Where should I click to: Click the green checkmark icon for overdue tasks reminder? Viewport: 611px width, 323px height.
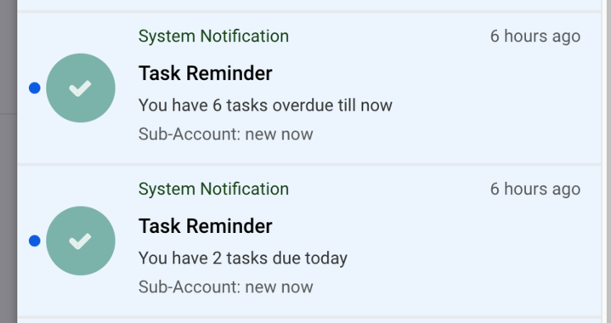click(x=81, y=88)
